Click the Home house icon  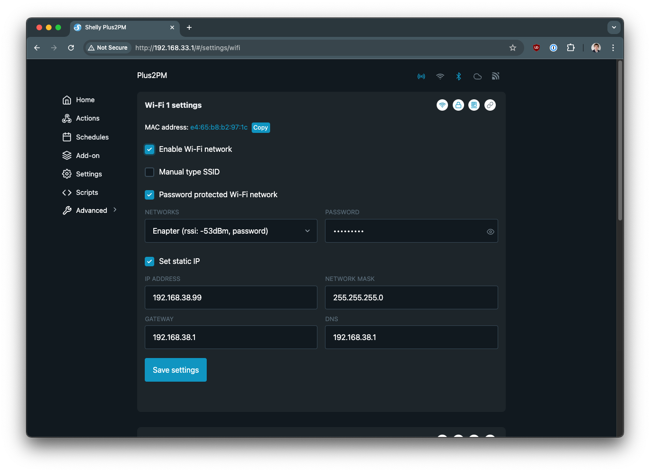67,100
